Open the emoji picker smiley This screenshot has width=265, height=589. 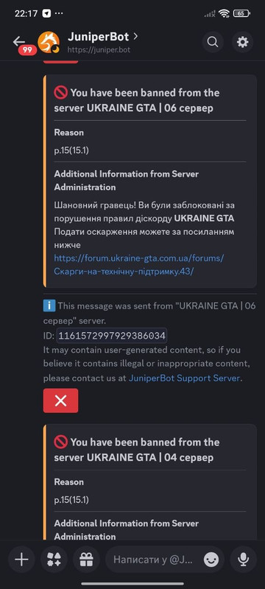click(211, 560)
